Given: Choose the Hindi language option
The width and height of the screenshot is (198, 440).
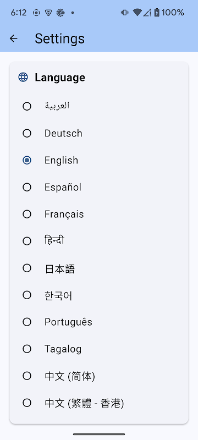Looking at the screenshot, I should 27,241.
